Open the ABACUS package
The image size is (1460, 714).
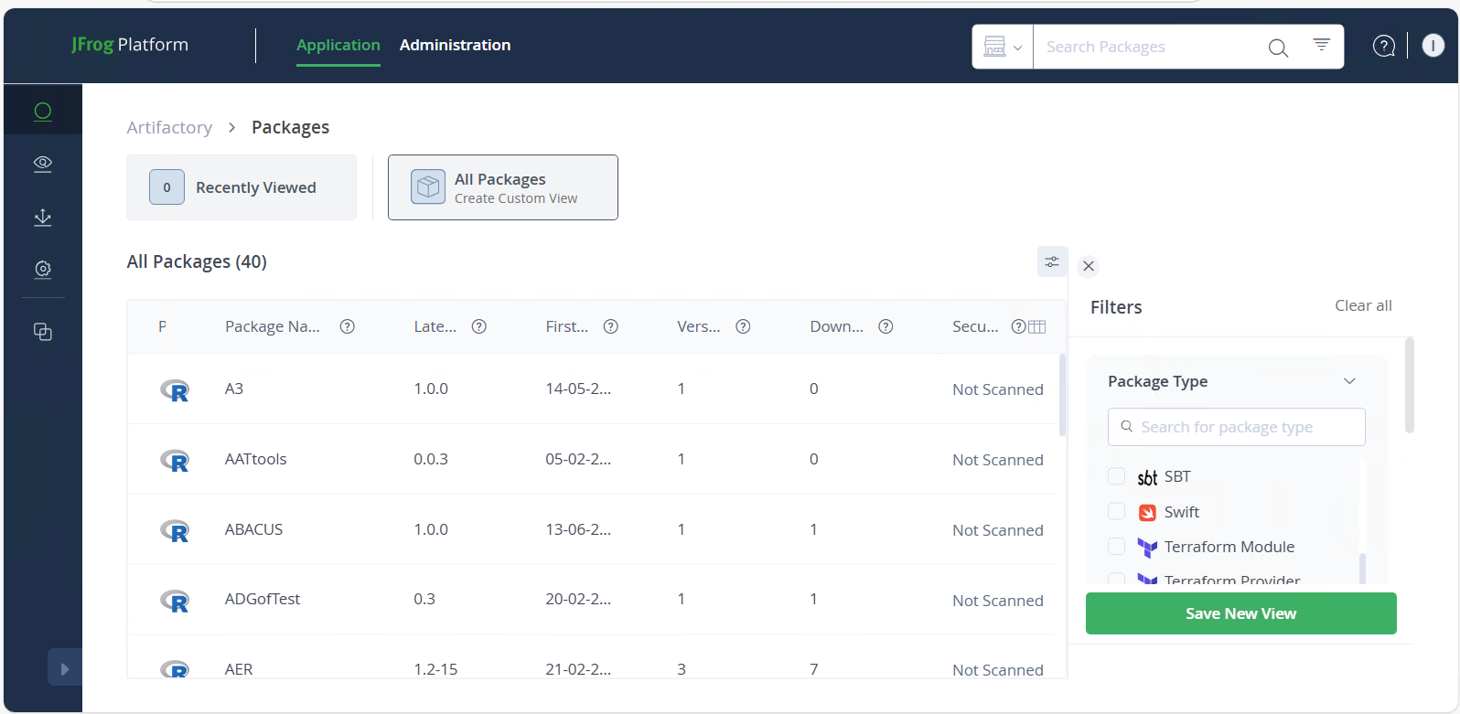tap(254, 529)
